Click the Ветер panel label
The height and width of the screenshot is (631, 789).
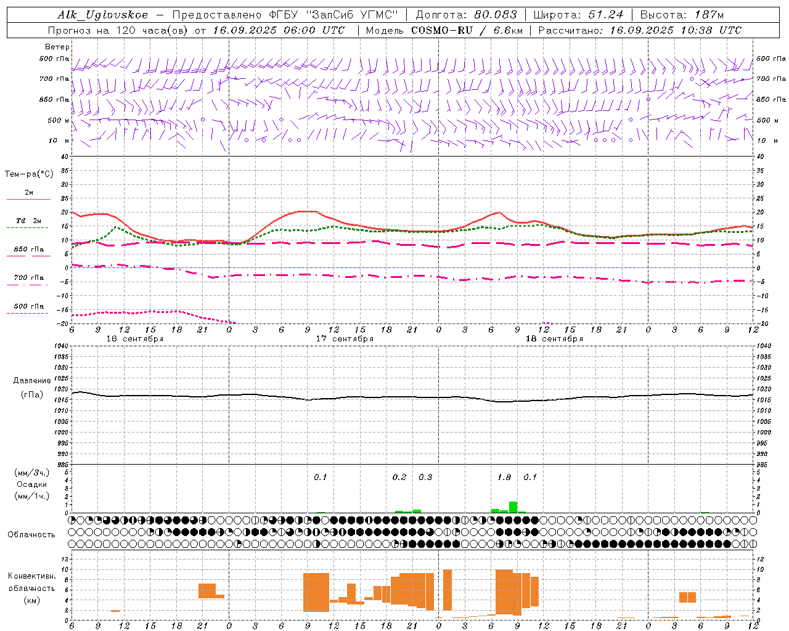tap(57, 47)
